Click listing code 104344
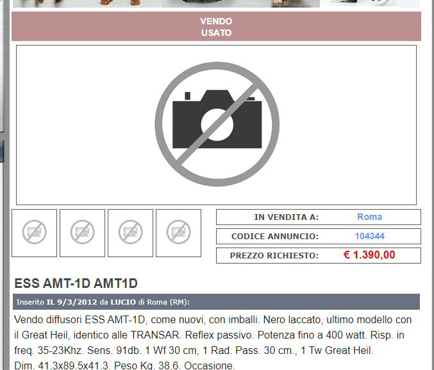Screen dimensions: 434x370 [369, 236]
